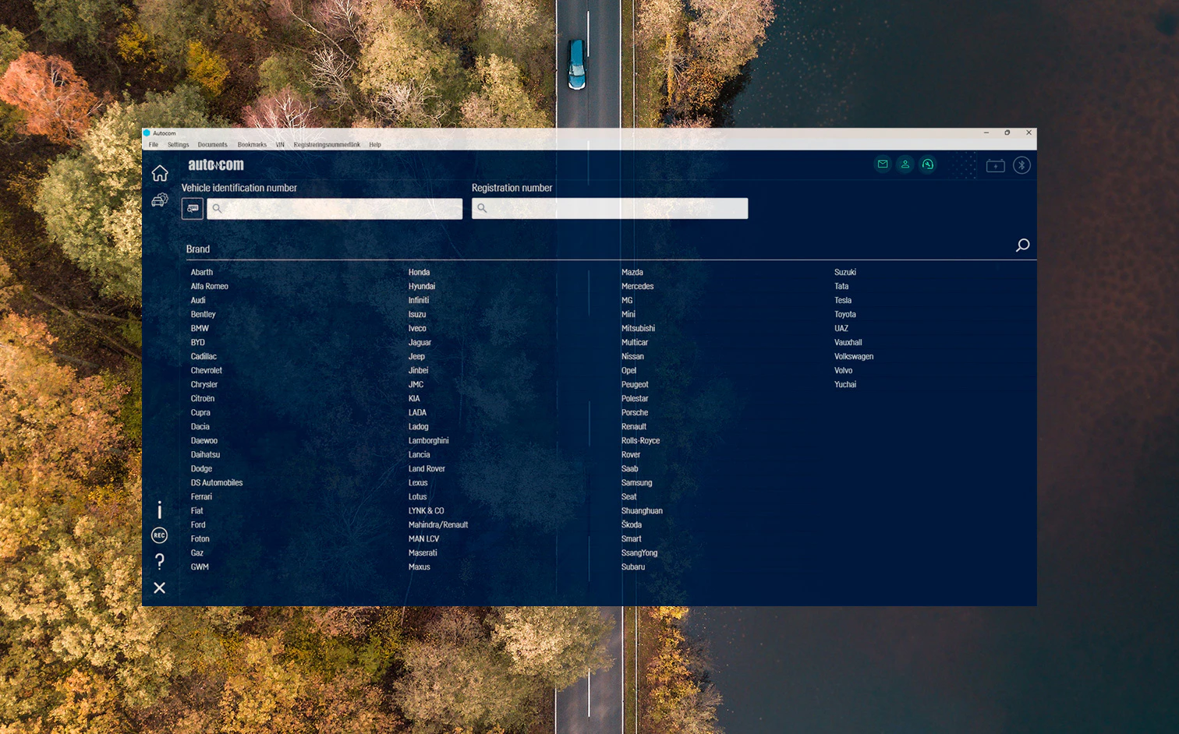Viewport: 1179px width, 734px height.
Task: Open the help question mark icon
Action: point(160,561)
